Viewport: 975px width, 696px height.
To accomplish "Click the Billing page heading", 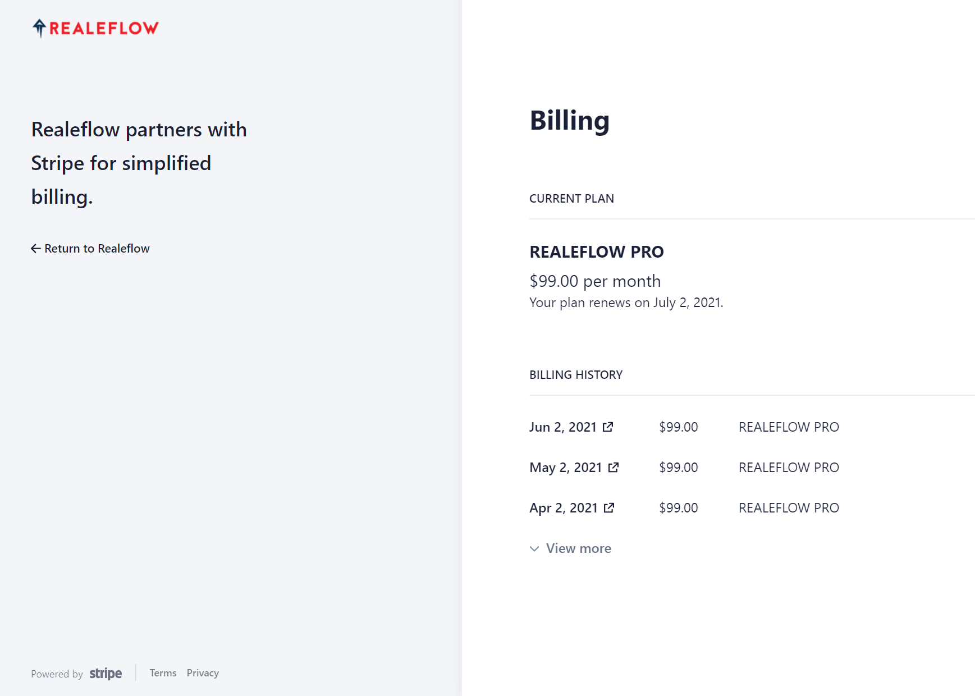I will pyautogui.click(x=569, y=121).
